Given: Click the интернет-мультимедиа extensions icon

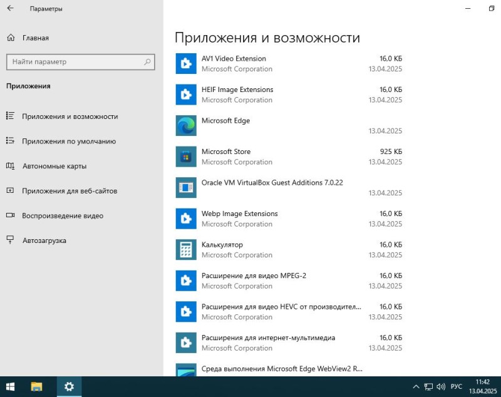Looking at the screenshot, I should (186, 343).
